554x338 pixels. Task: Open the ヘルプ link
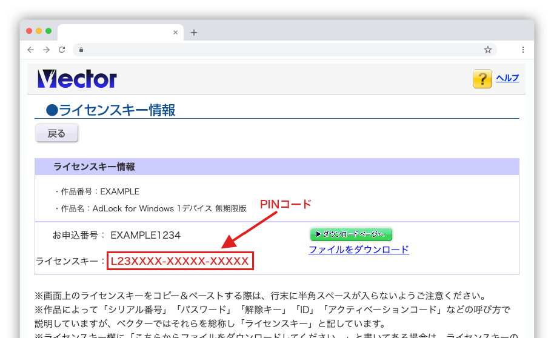507,78
